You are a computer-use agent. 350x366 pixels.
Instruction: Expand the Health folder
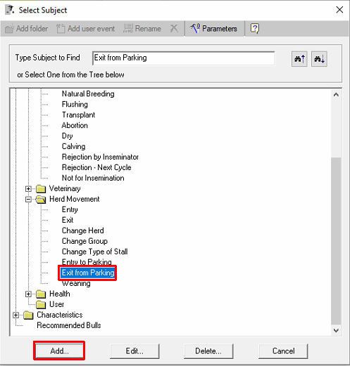click(x=28, y=294)
